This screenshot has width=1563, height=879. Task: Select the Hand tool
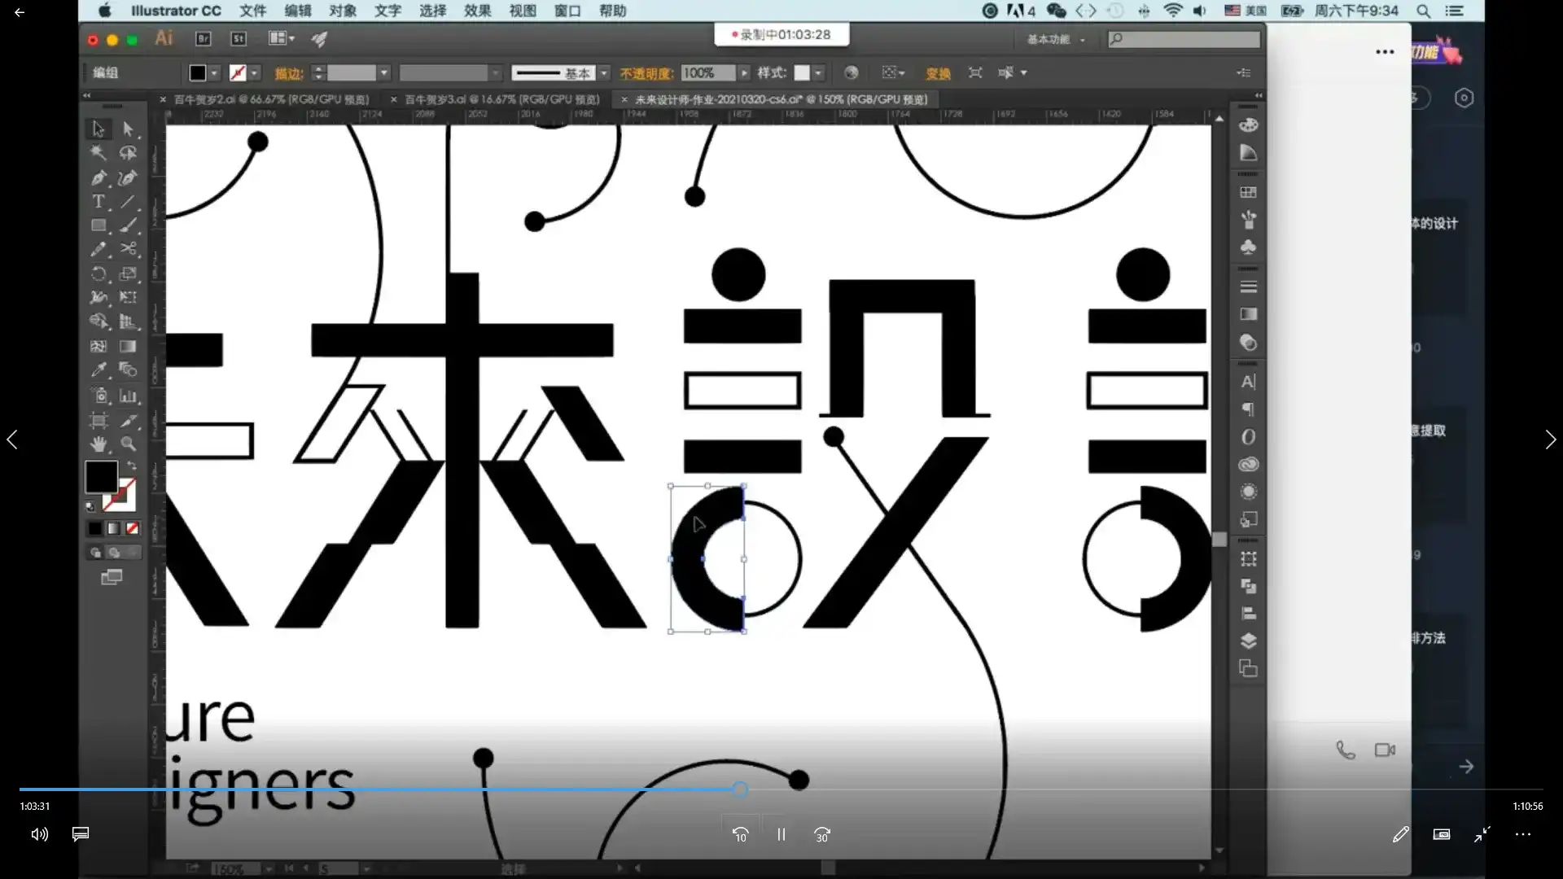point(99,444)
